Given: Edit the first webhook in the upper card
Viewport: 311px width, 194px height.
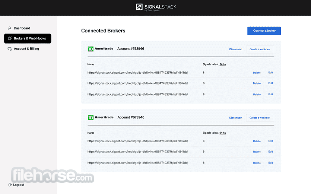Looking at the screenshot, I should click(270, 72).
